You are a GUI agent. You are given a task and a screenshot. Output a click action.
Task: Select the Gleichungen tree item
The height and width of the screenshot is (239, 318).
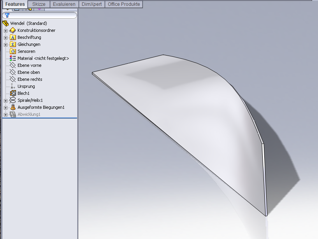click(29, 44)
